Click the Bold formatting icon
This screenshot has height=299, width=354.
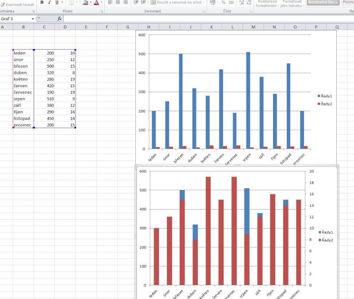(42, 2)
